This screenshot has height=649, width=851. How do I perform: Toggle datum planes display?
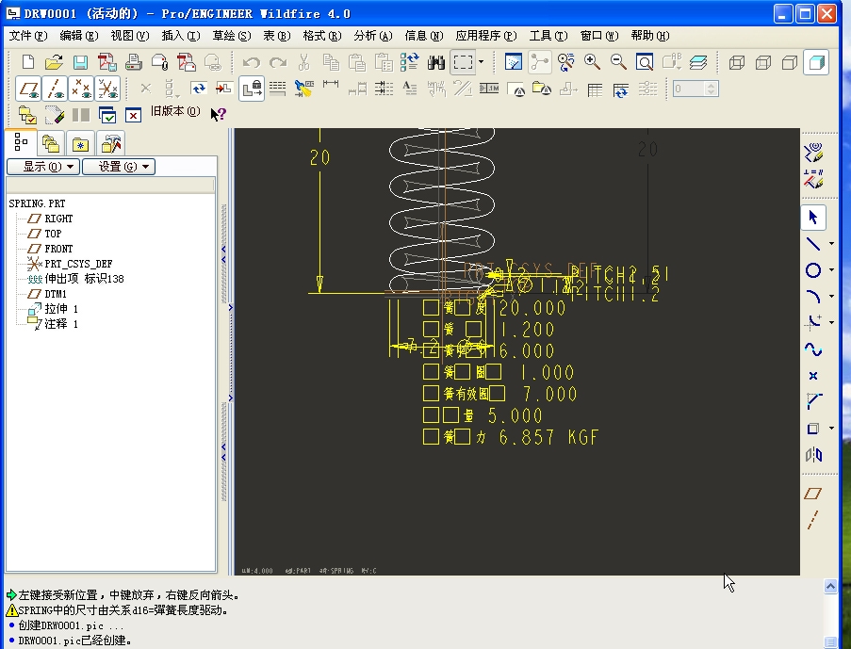tap(29, 89)
